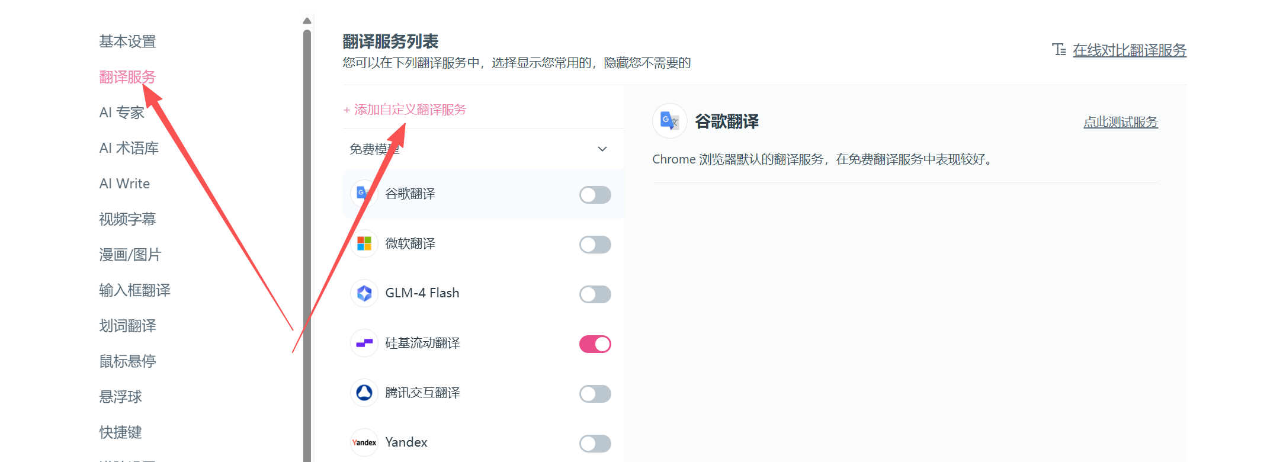Click the Tencent translation logo icon

[364, 393]
